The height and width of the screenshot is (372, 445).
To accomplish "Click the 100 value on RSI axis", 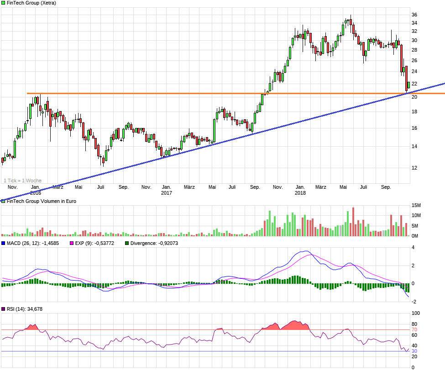I will pyautogui.click(x=416, y=313).
